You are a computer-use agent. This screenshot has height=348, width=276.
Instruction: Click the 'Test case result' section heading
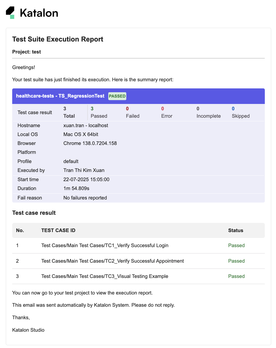[34, 213]
